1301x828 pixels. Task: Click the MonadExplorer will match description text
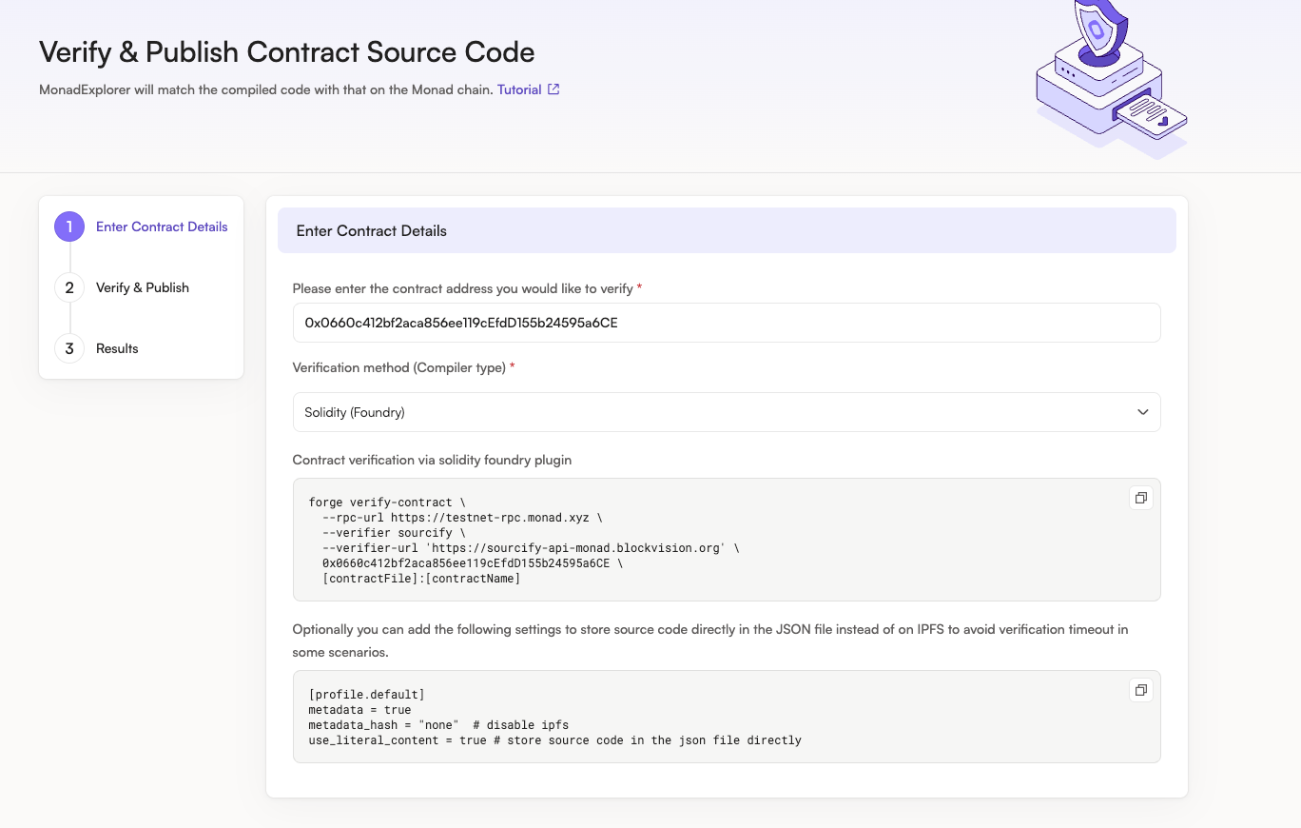tap(266, 89)
